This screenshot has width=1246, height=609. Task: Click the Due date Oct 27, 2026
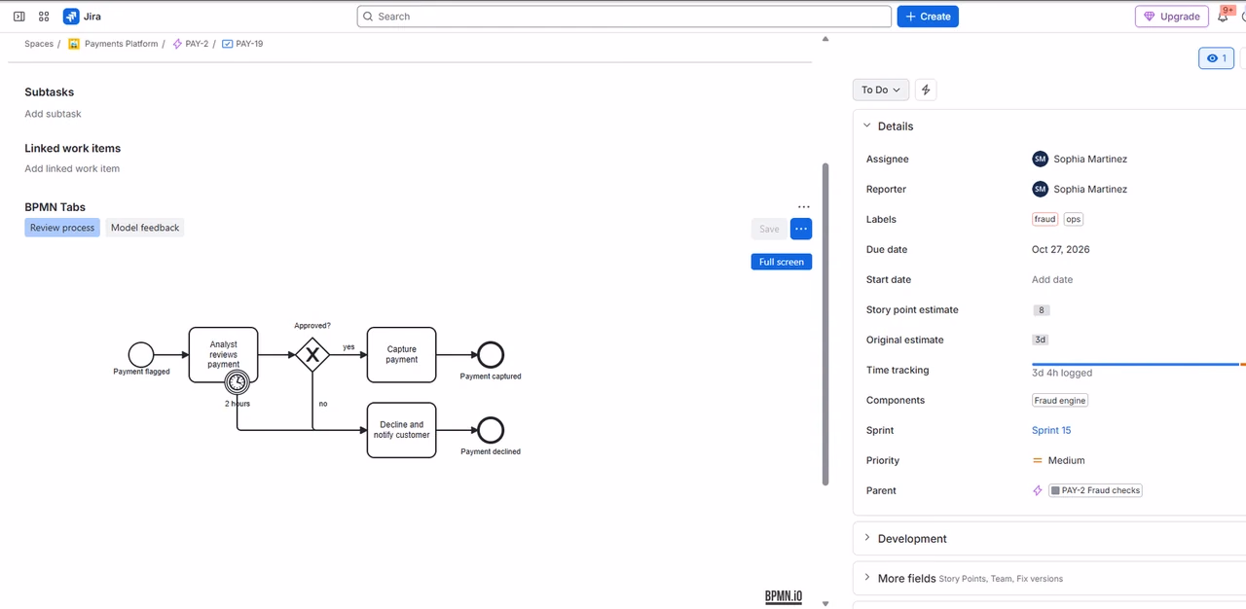pos(1061,249)
